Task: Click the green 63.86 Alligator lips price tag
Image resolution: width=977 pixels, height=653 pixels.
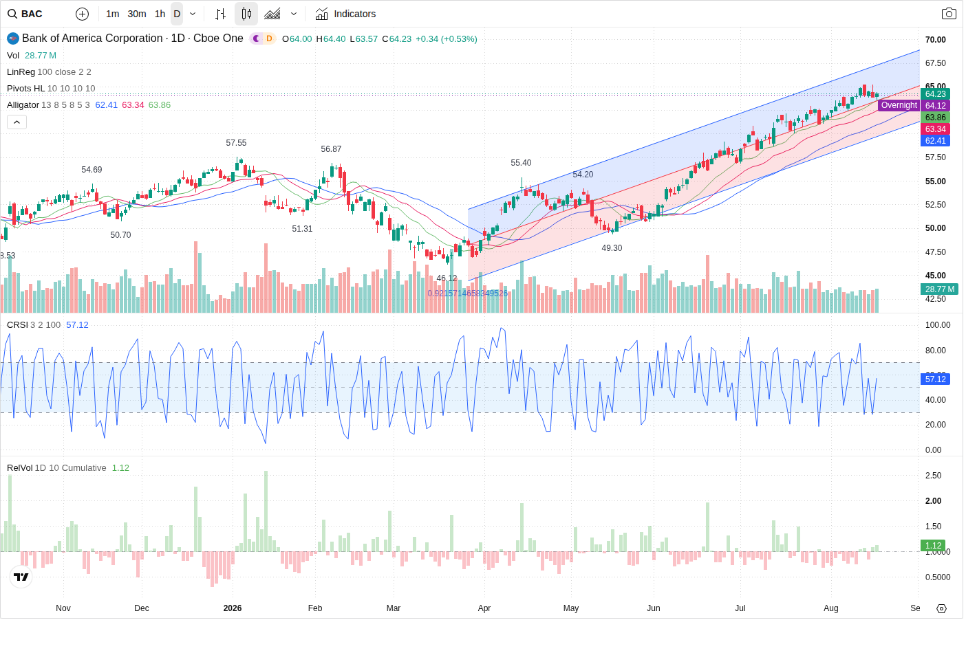Action: point(935,118)
